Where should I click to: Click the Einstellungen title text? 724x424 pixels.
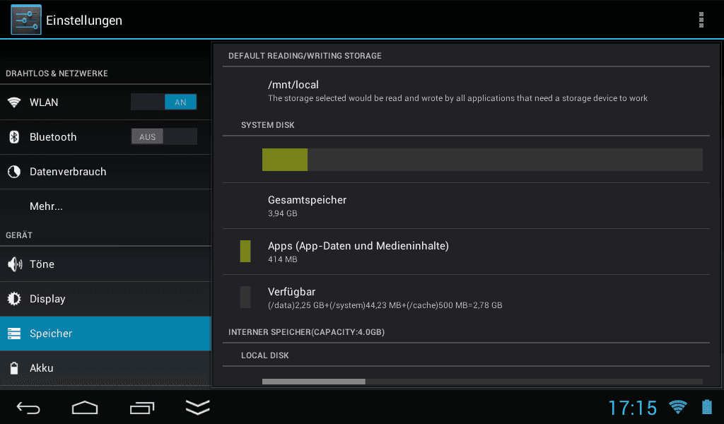(84, 20)
